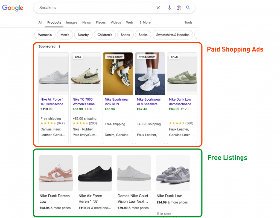The width and height of the screenshot is (280, 218).
Task: Open the Nike Air Force 1 '07 Herenschoe ad link
Action: (x=53, y=102)
